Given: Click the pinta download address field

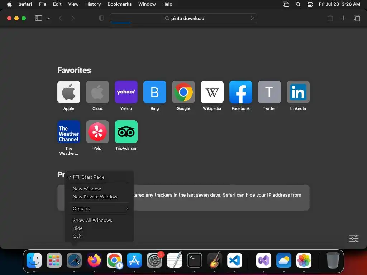Looking at the screenshot, I should (183, 18).
